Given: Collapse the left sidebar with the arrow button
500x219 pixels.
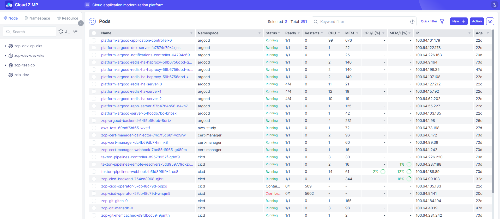Looking at the screenshot, I should click(81, 23).
